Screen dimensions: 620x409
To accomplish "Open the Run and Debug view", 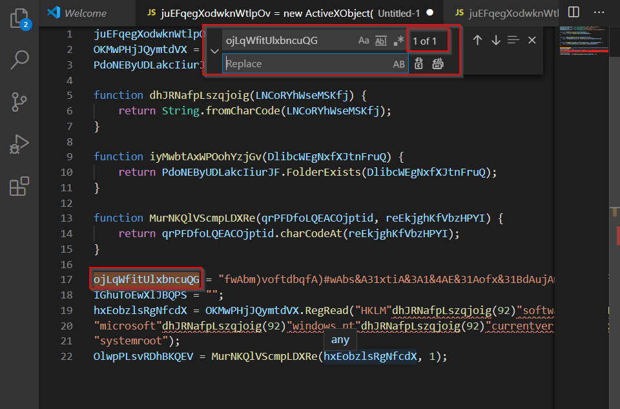I will click(x=19, y=144).
